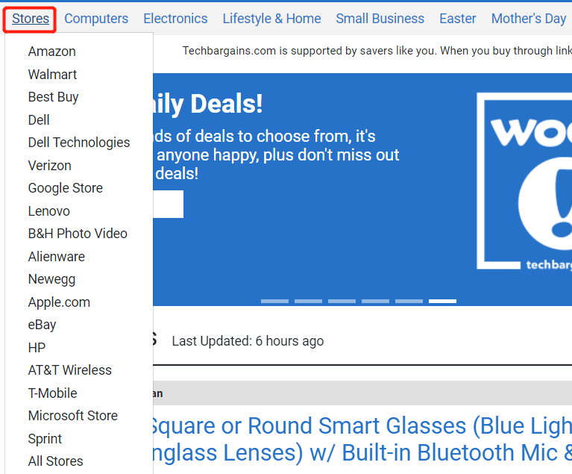Open AT&T Wireless store entry

click(x=70, y=370)
